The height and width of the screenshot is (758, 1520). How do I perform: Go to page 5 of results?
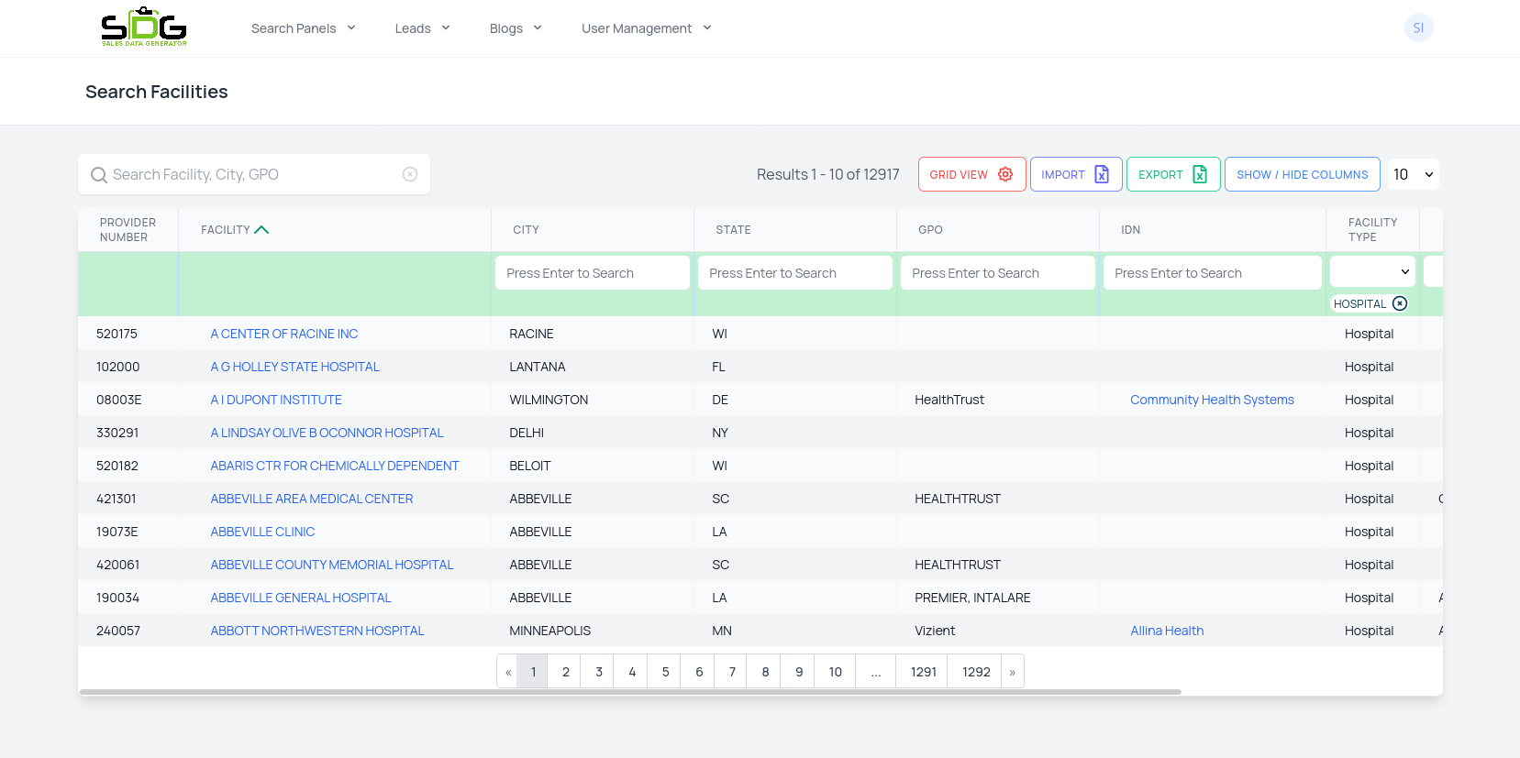[x=665, y=672]
